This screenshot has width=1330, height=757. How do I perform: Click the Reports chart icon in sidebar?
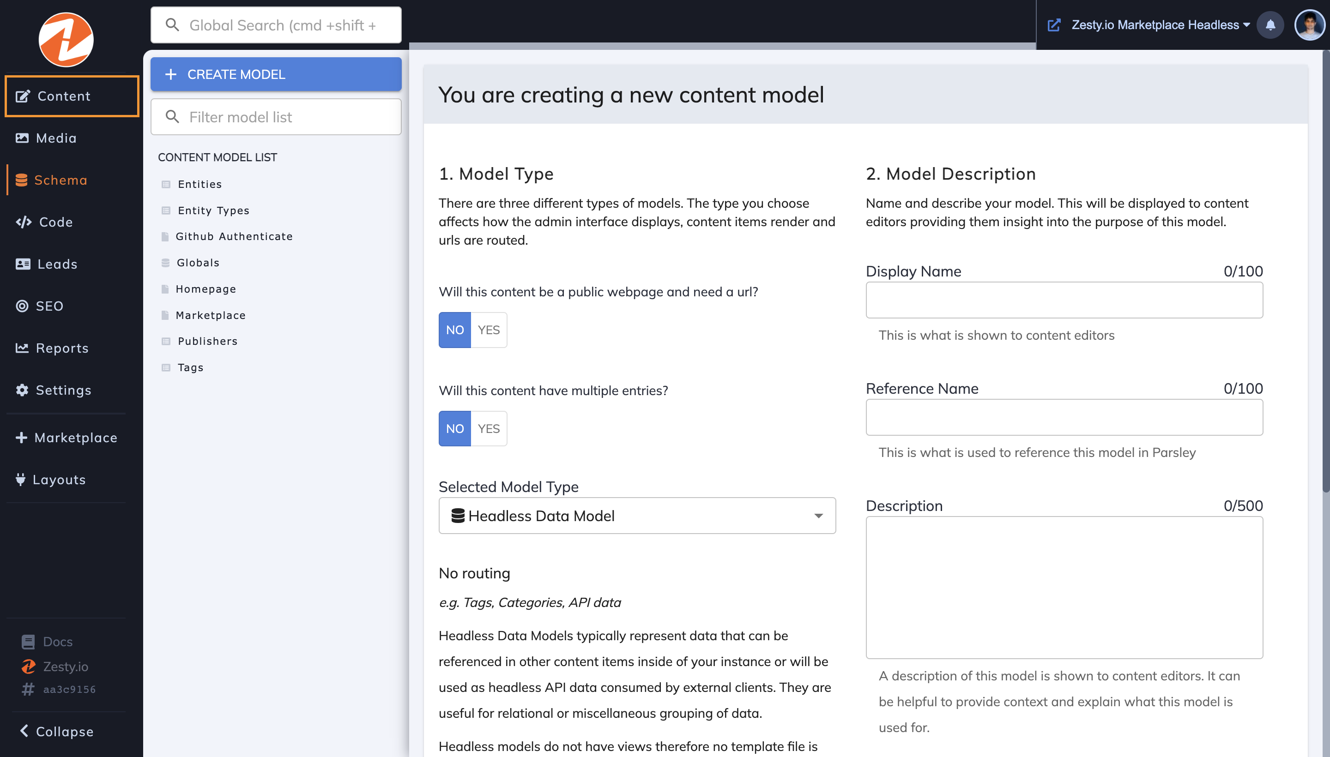(x=22, y=348)
